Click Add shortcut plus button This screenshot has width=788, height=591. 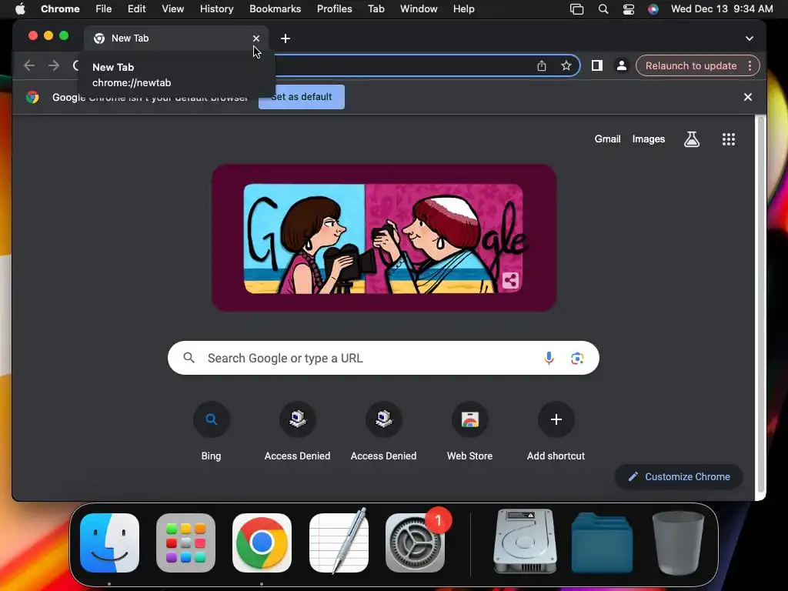click(556, 419)
